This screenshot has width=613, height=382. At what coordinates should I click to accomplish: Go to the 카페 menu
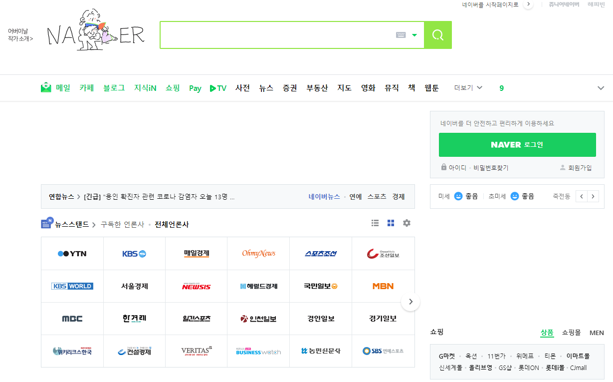(x=87, y=88)
